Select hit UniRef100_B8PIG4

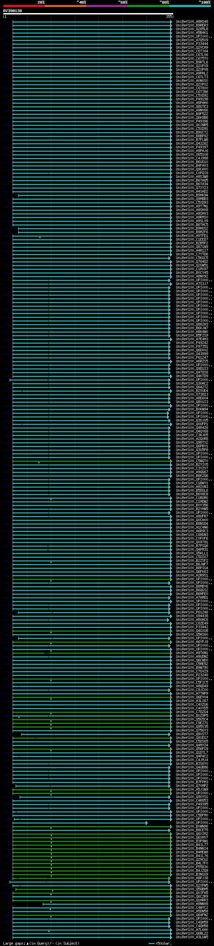(x=192, y=568)
